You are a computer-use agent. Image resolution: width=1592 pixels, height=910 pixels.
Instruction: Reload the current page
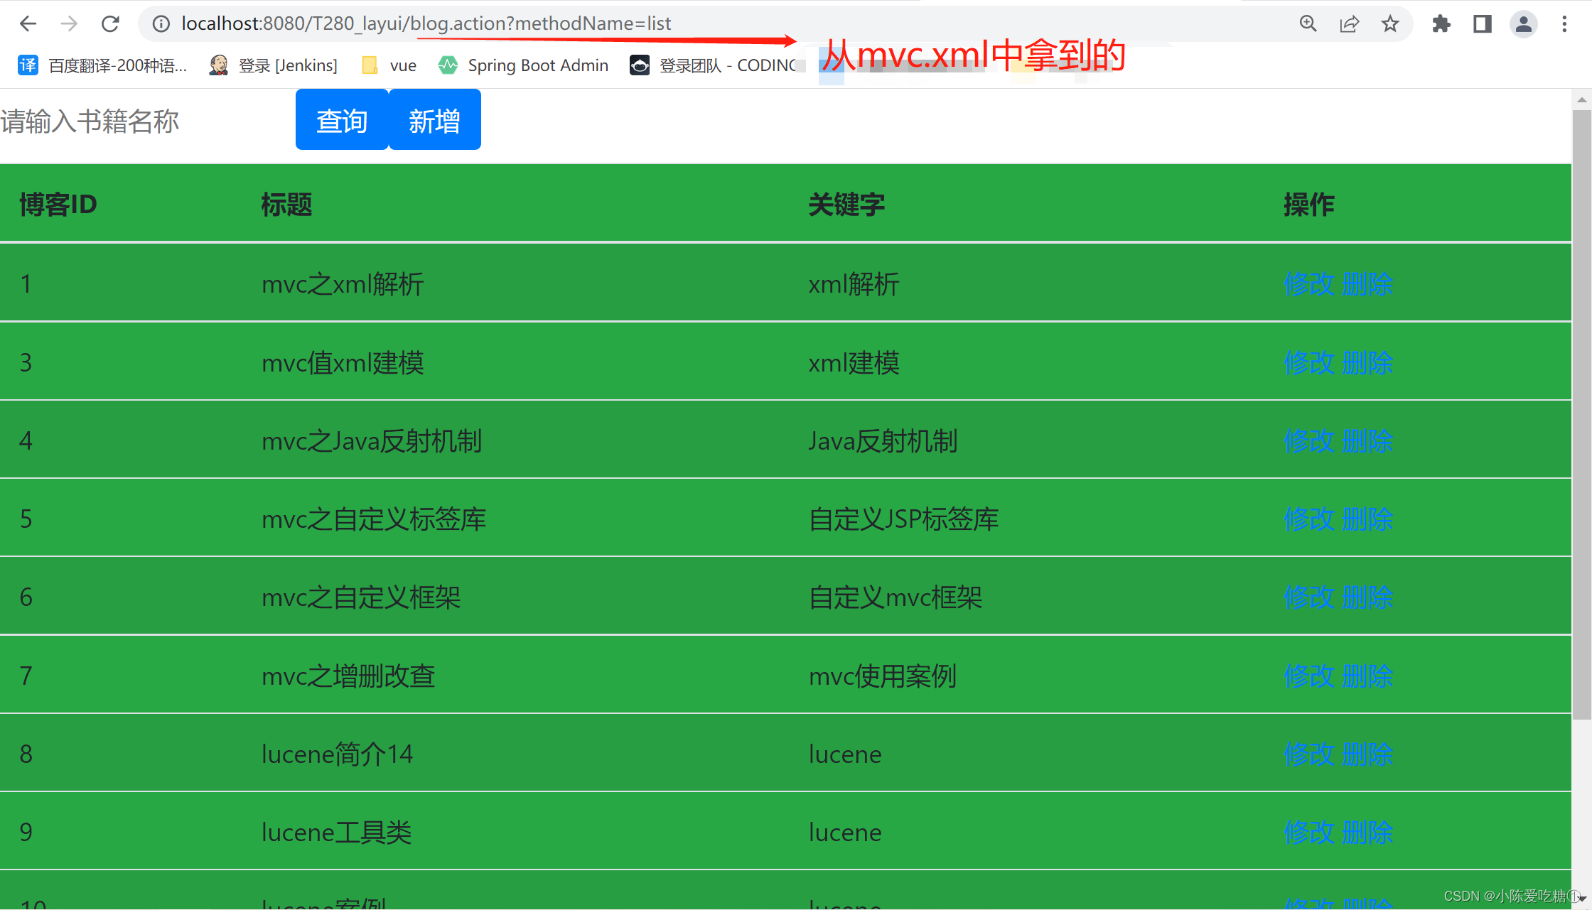[110, 23]
